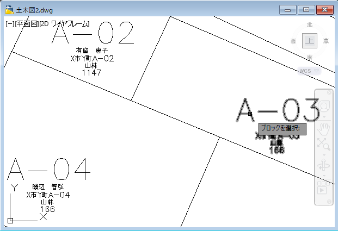Close the 土木図2.dwg drawing window
This screenshot has width=338, height=231.
325,10
